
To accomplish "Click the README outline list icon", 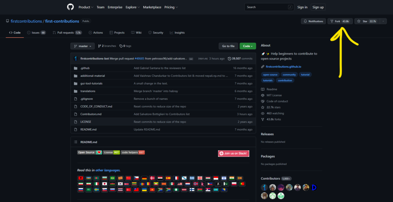I will (x=76, y=142).
